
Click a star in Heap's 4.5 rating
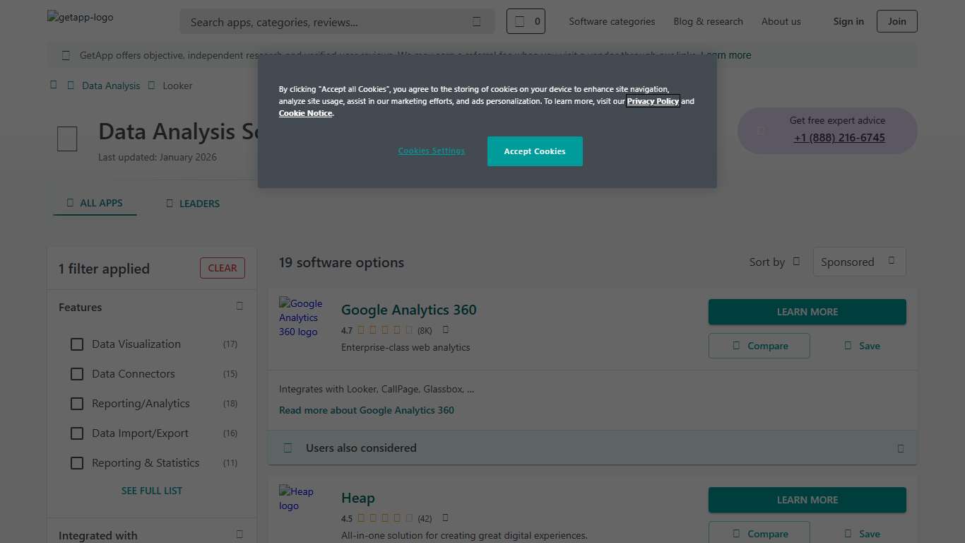point(362,518)
